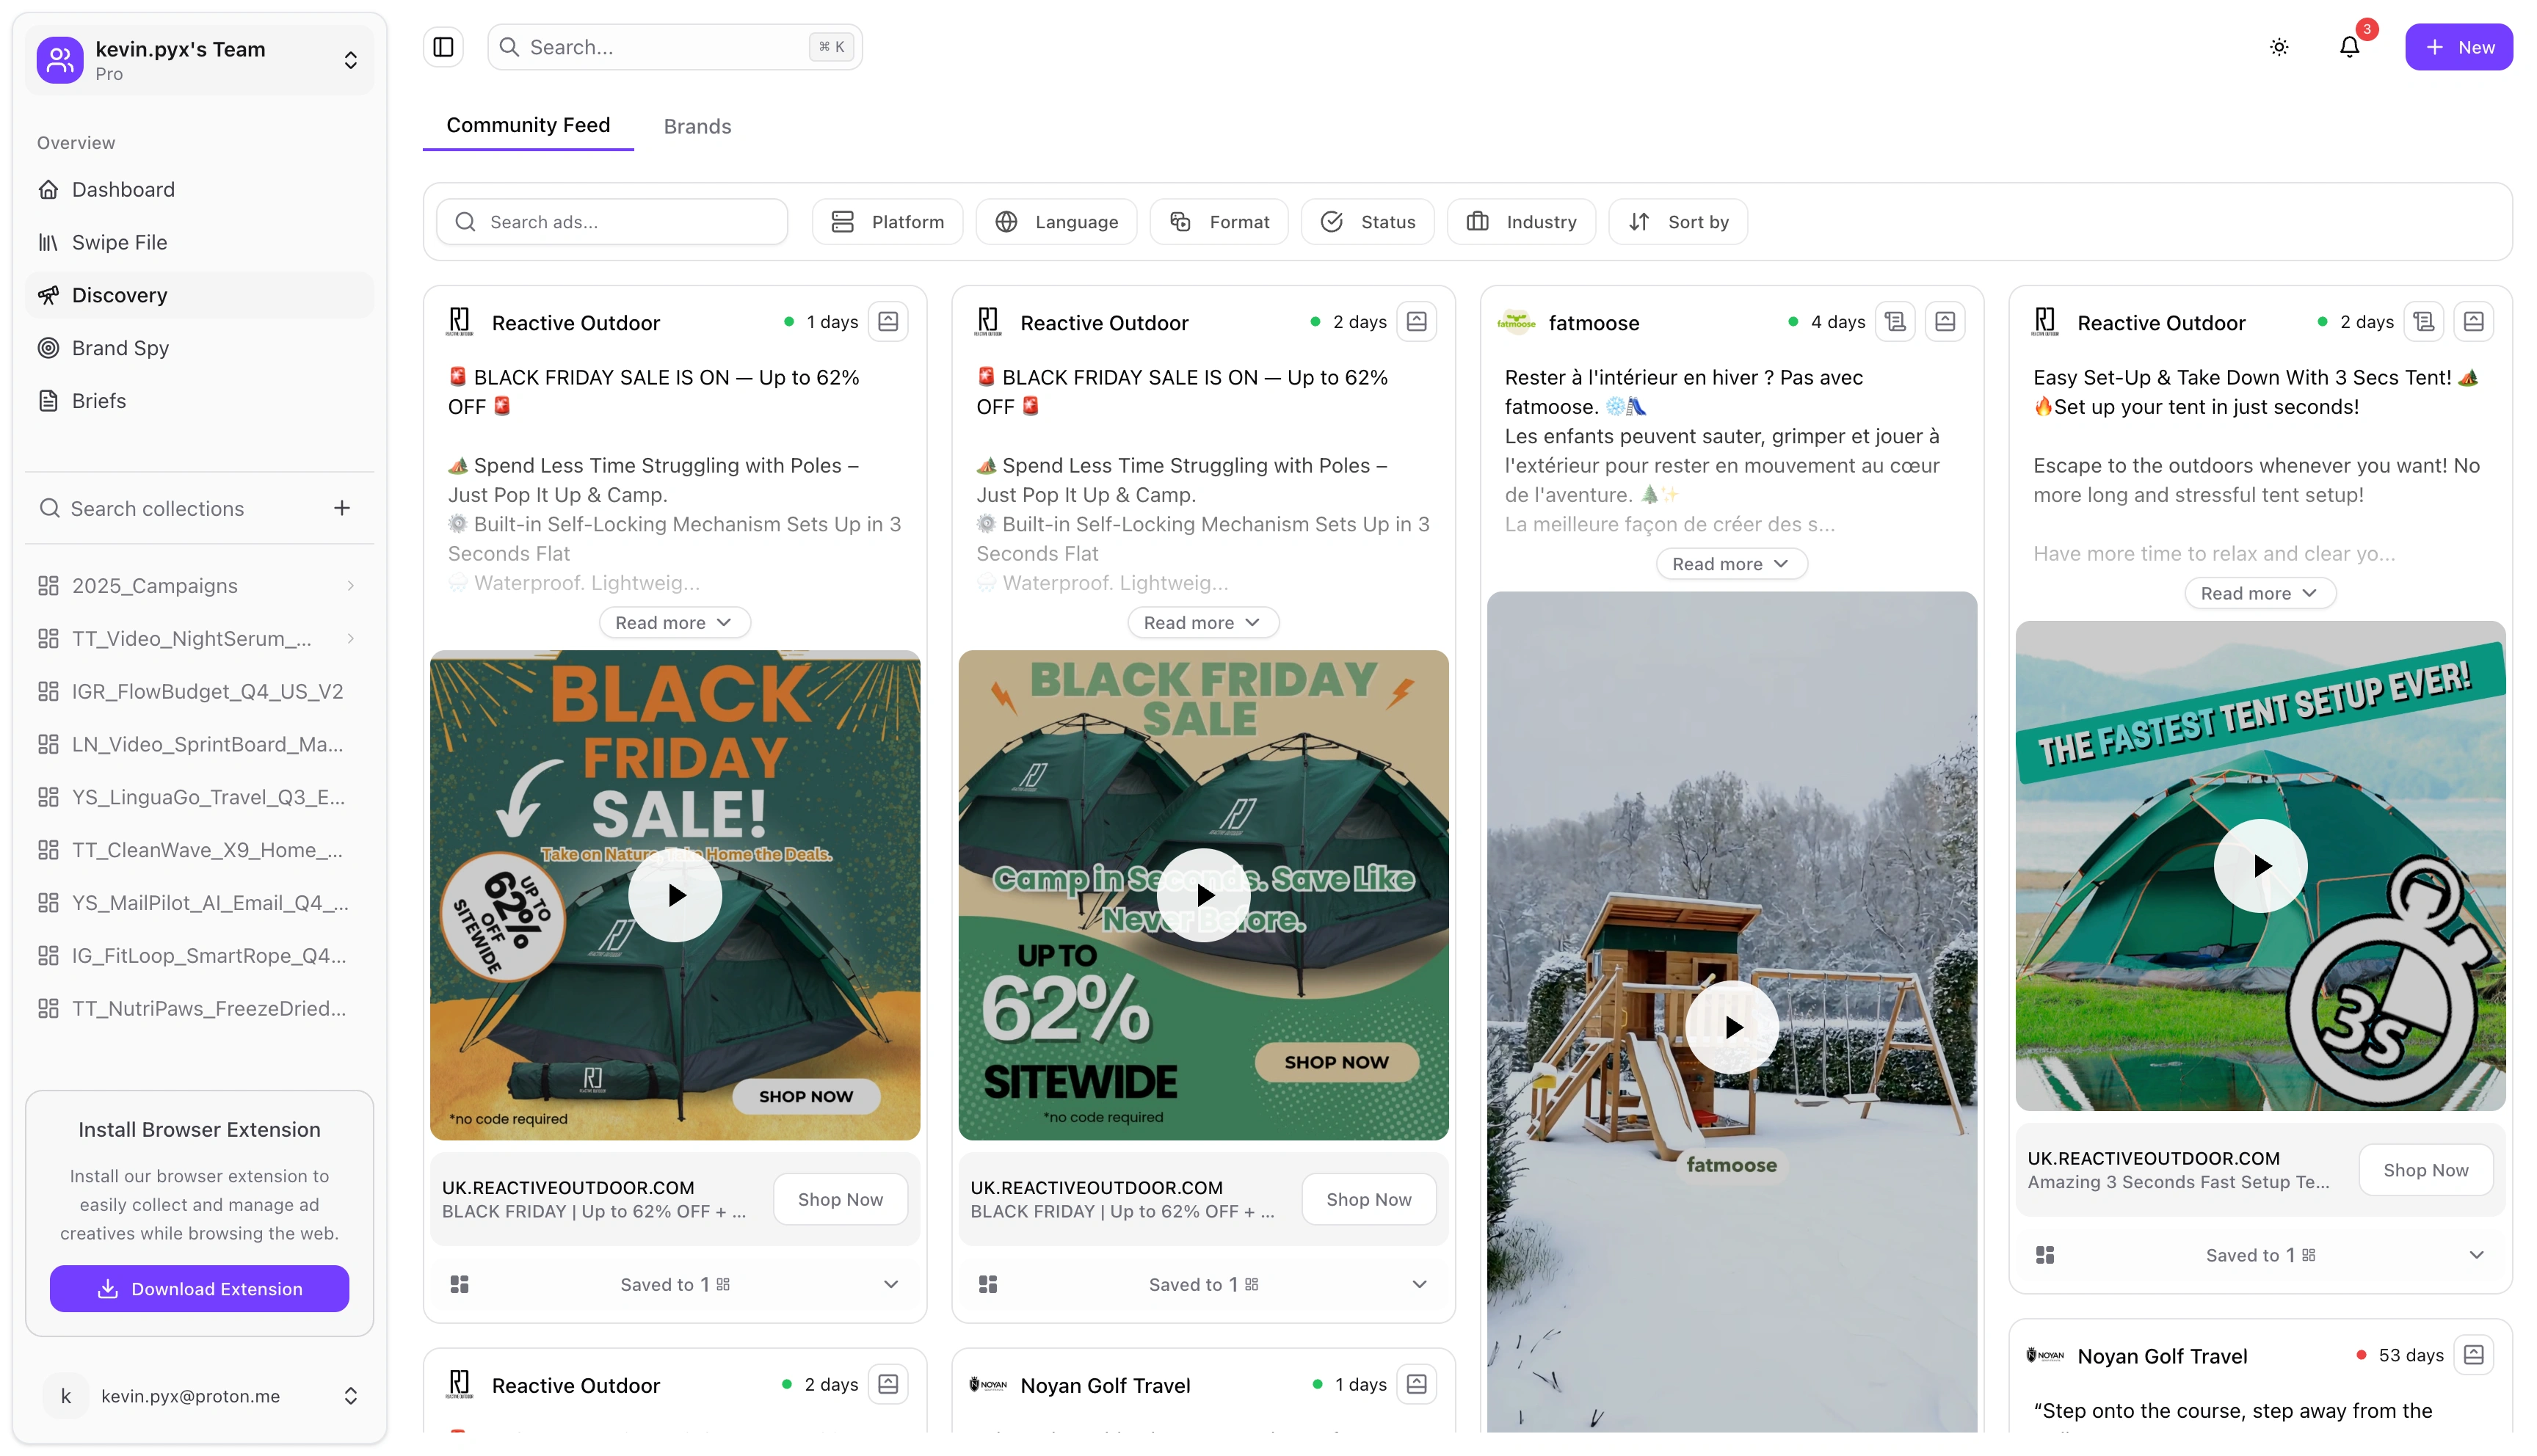Click the save icon on fatmoose ad

(1944, 321)
